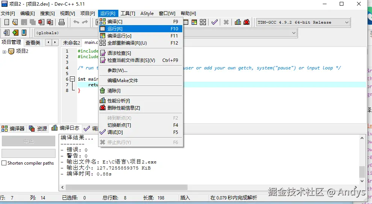Click the empty progress bar under 中止
Viewport: 372px width, 204px height.
point(29,153)
